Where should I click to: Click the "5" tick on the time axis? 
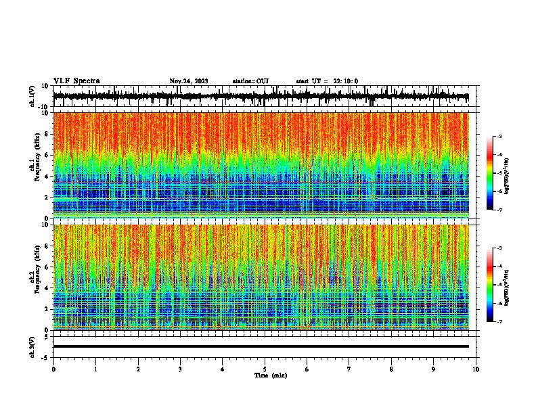point(265,369)
